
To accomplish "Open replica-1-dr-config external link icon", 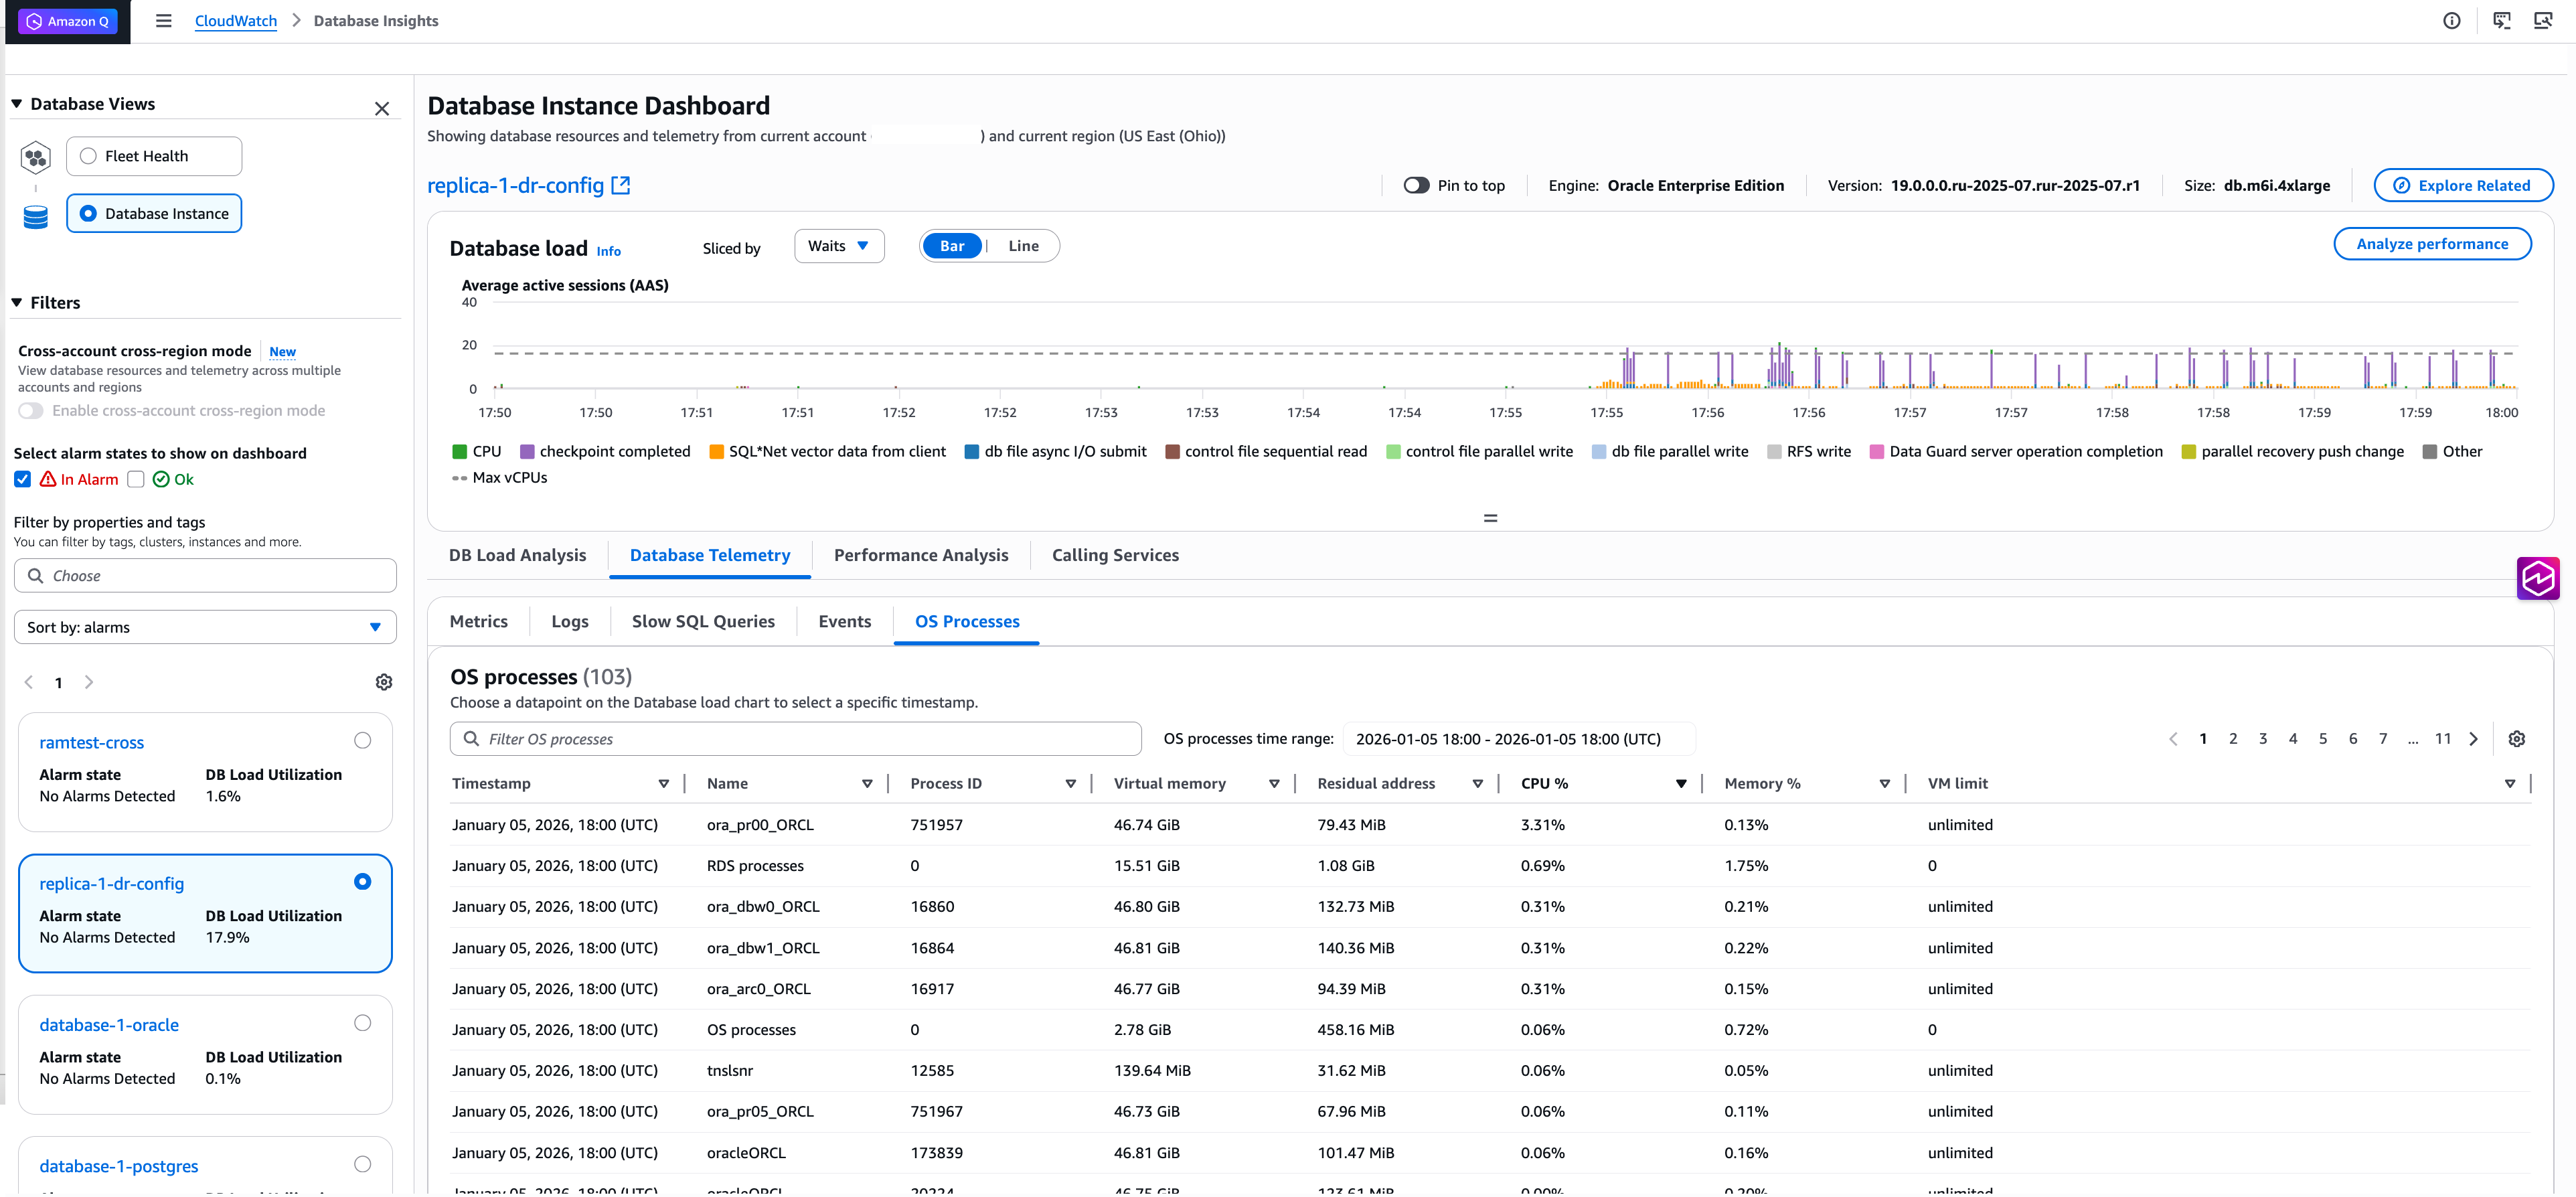I will 621,185.
